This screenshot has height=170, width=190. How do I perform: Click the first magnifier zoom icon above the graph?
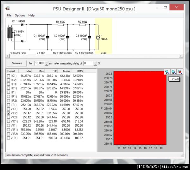click(x=167, y=72)
